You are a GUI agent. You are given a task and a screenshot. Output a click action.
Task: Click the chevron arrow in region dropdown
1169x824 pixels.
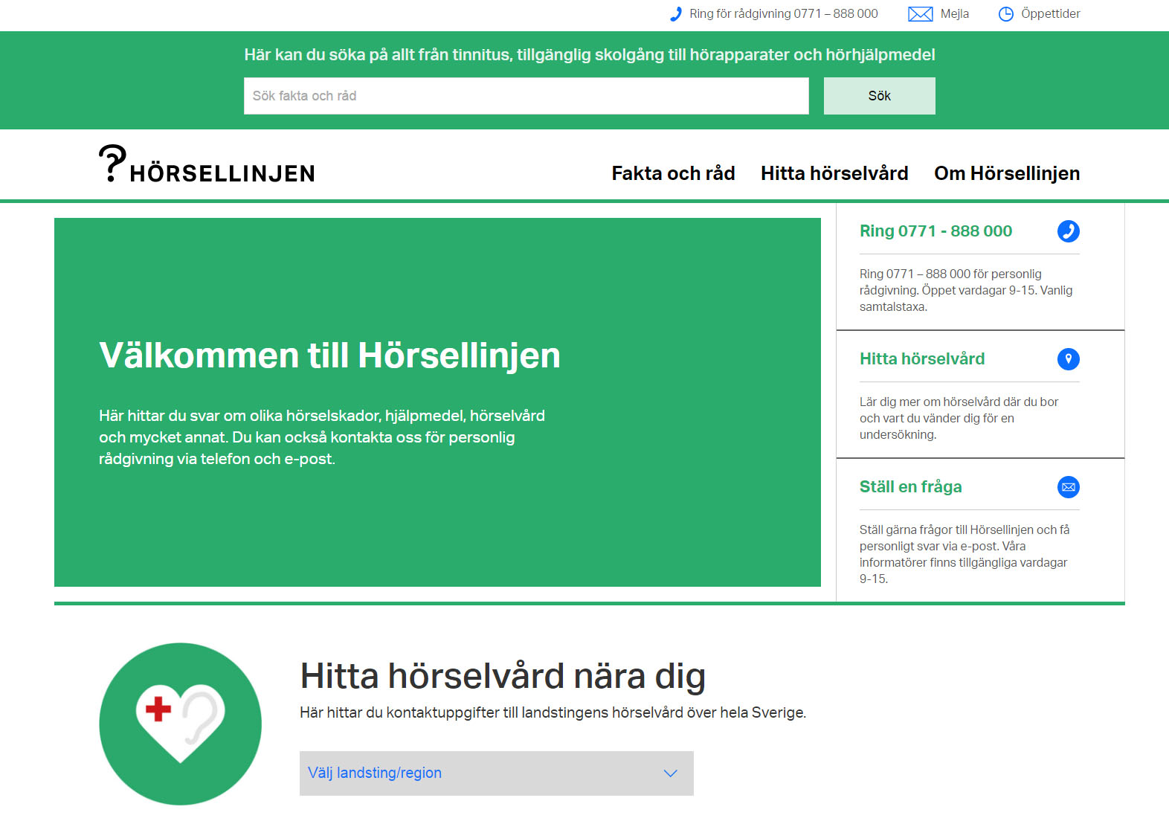coord(670,773)
